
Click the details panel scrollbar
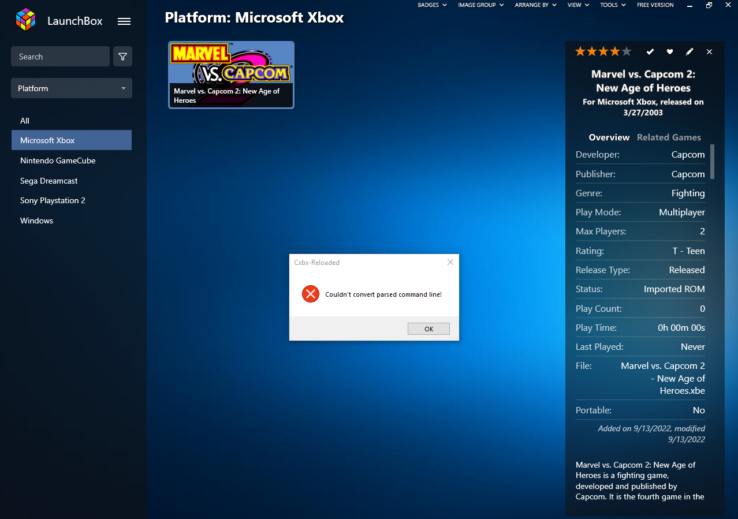(712, 162)
